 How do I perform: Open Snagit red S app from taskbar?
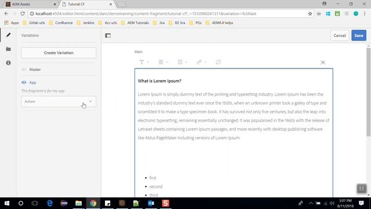[x=165, y=203]
